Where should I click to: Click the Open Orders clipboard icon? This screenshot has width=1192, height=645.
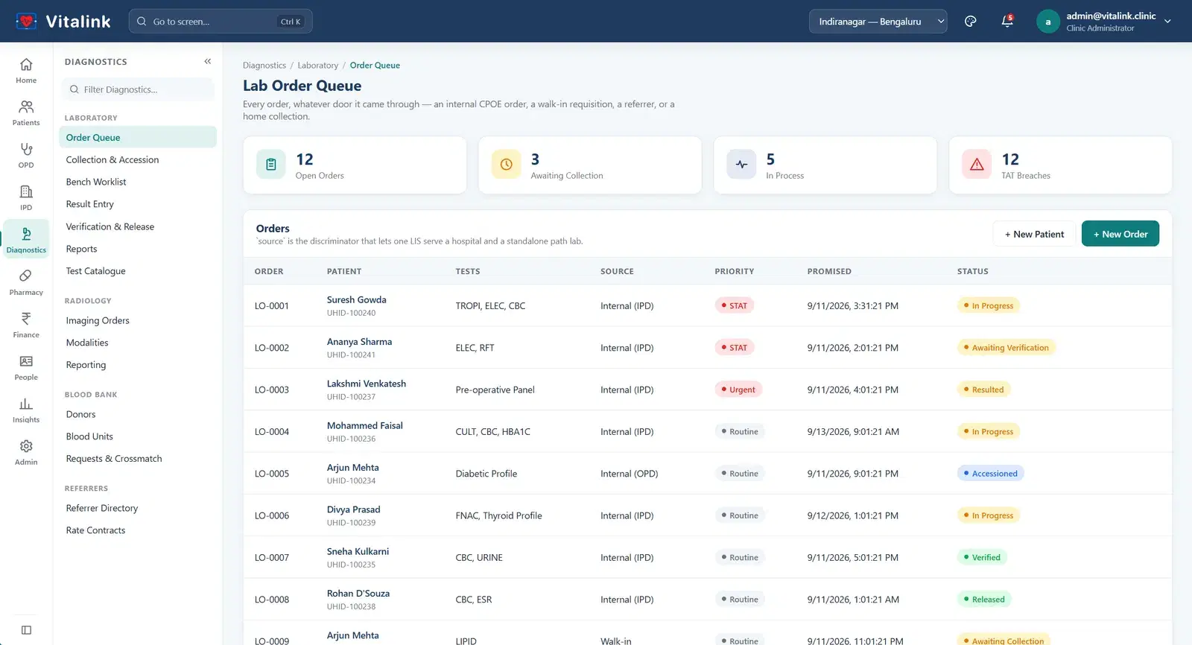pyautogui.click(x=271, y=165)
